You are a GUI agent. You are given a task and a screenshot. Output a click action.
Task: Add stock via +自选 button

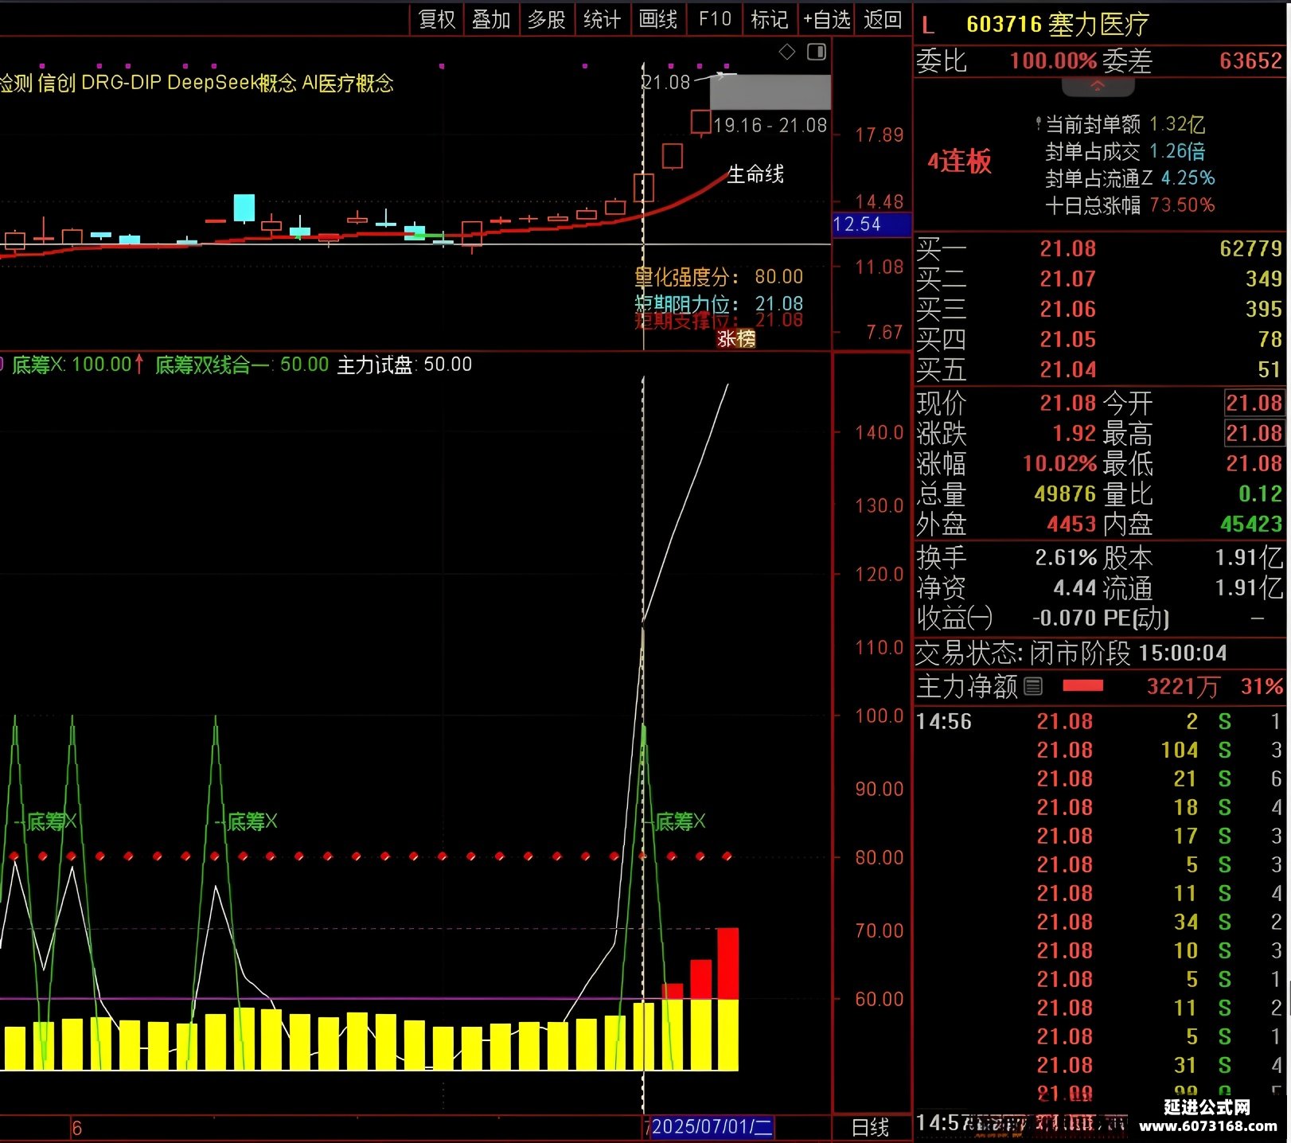click(827, 19)
